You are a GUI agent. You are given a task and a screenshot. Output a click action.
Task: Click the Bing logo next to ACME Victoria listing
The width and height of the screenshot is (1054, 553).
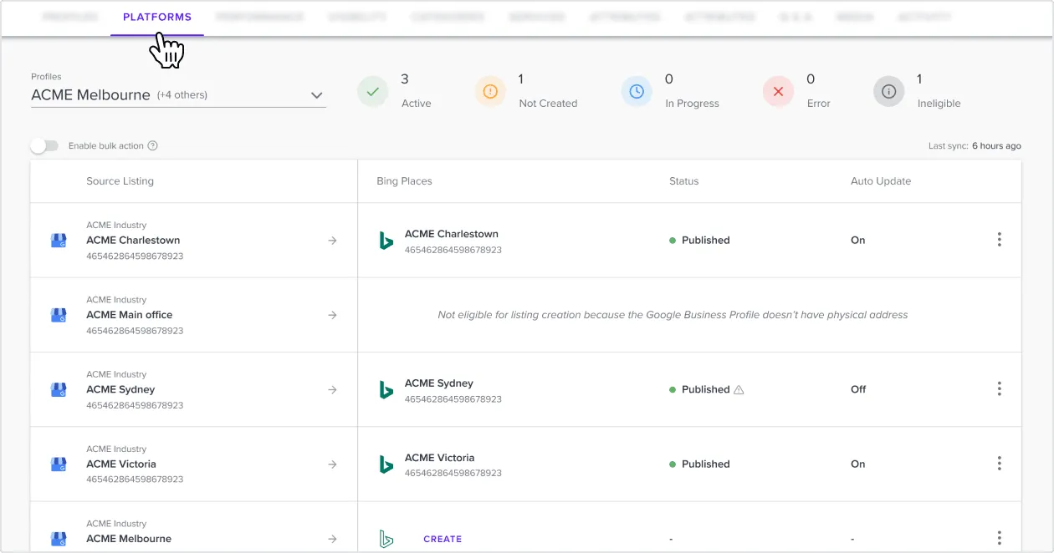[x=386, y=464]
